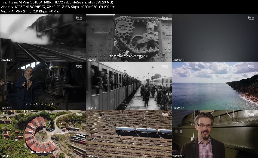Viewport: 258px width, 158px height.
Task: Click the timestamp on the roundhouse frame
Action: pos(6,156)
